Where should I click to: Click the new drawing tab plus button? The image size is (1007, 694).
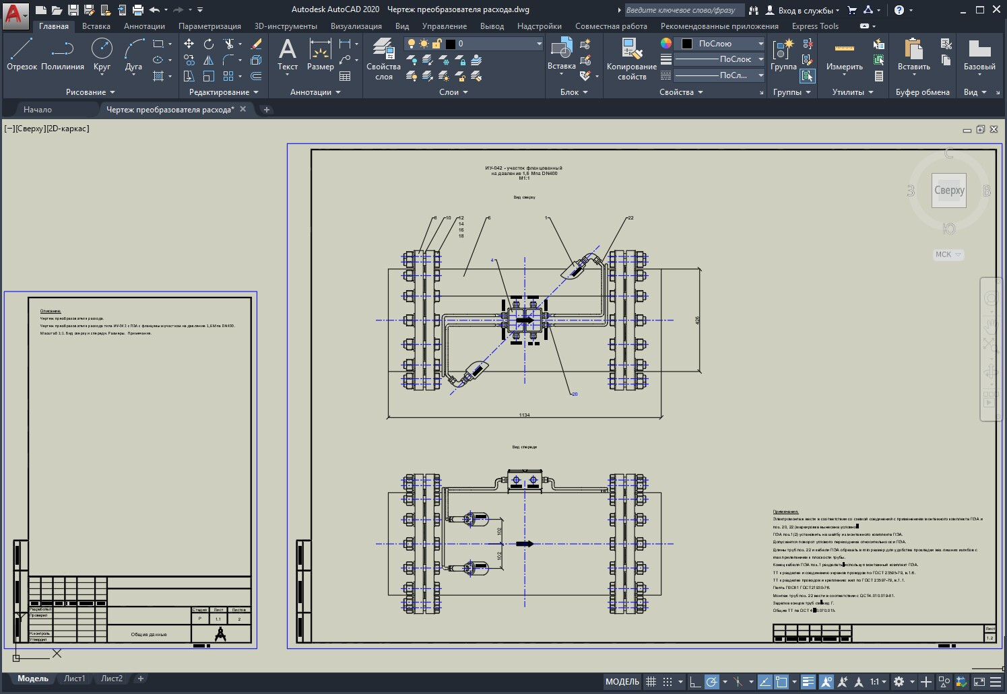point(267,110)
